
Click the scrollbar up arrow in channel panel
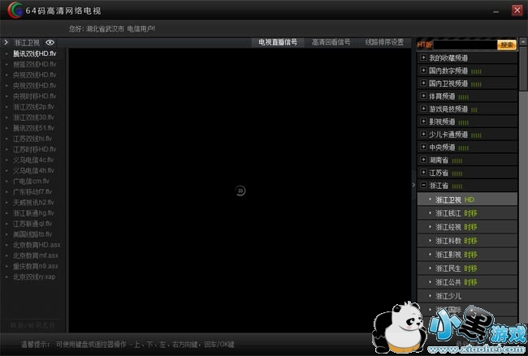click(x=523, y=41)
